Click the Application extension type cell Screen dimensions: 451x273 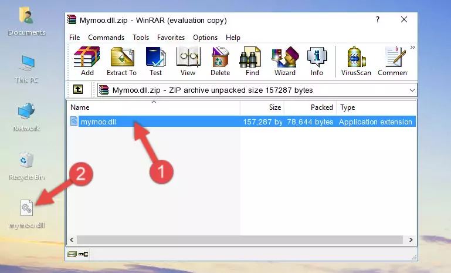click(x=375, y=122)
